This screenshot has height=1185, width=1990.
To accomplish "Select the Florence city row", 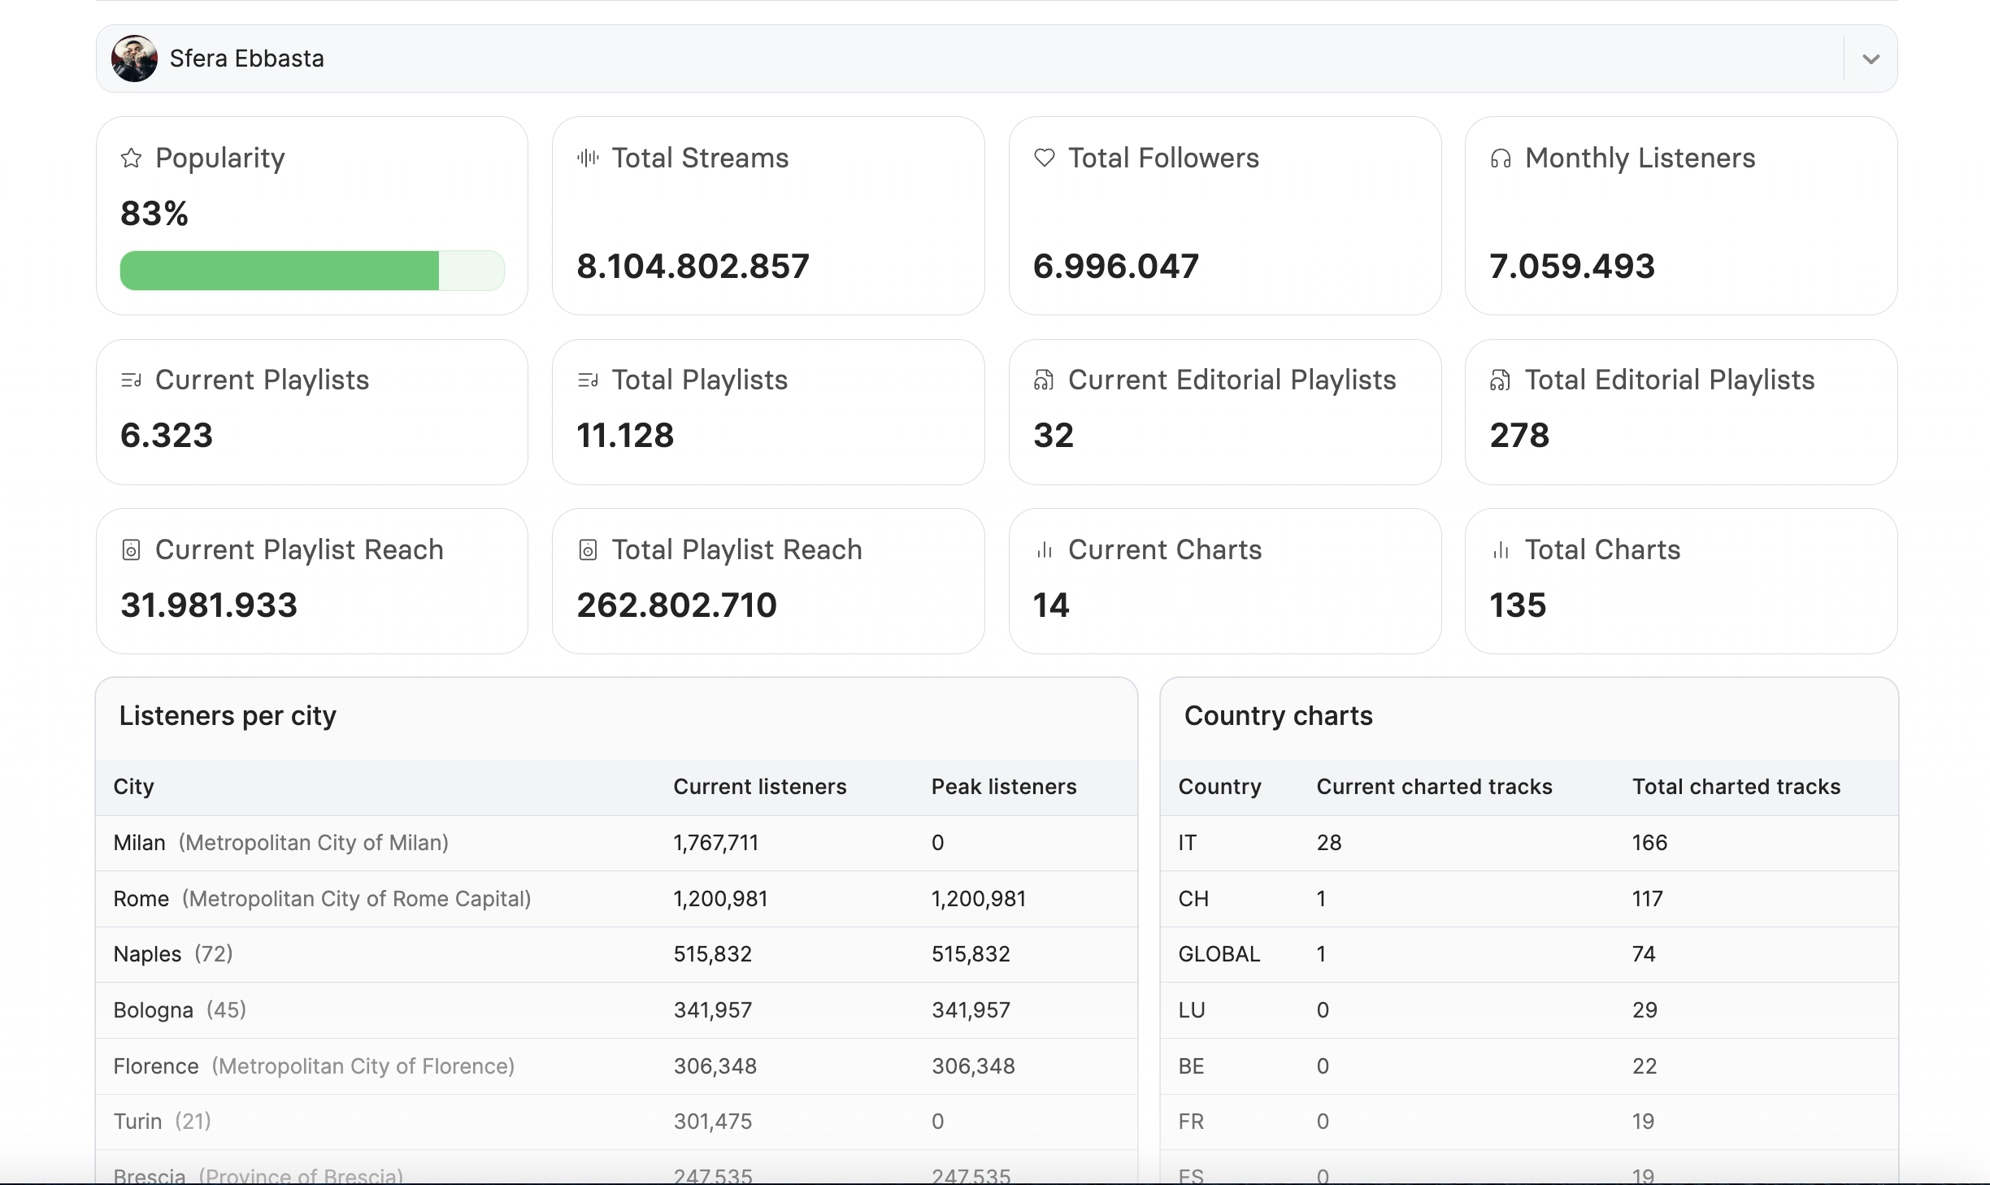I will pyautogui.click(x=616, y=1066).
